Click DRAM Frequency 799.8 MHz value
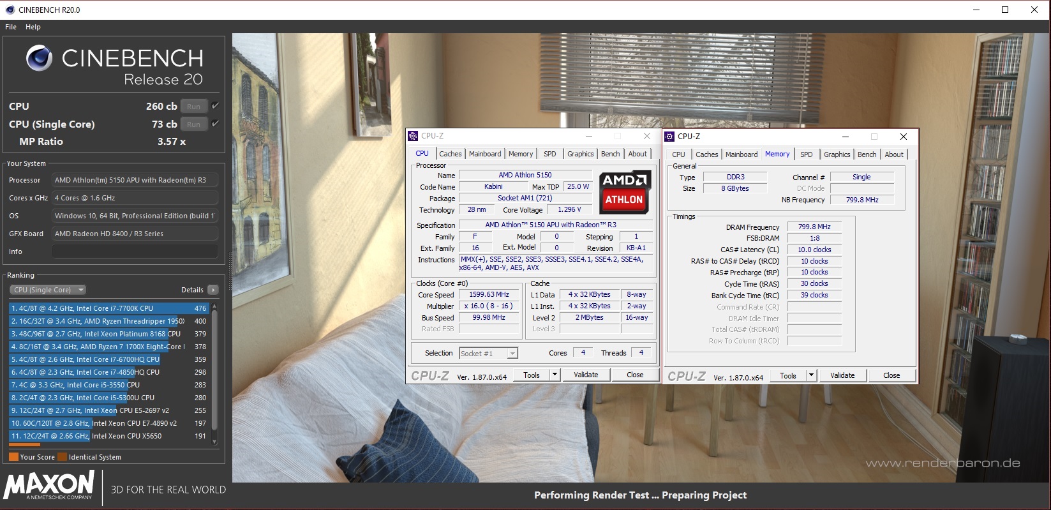 point(814,227)
